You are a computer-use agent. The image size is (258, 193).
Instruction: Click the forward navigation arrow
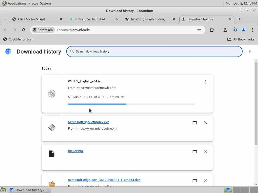point(14,30)
